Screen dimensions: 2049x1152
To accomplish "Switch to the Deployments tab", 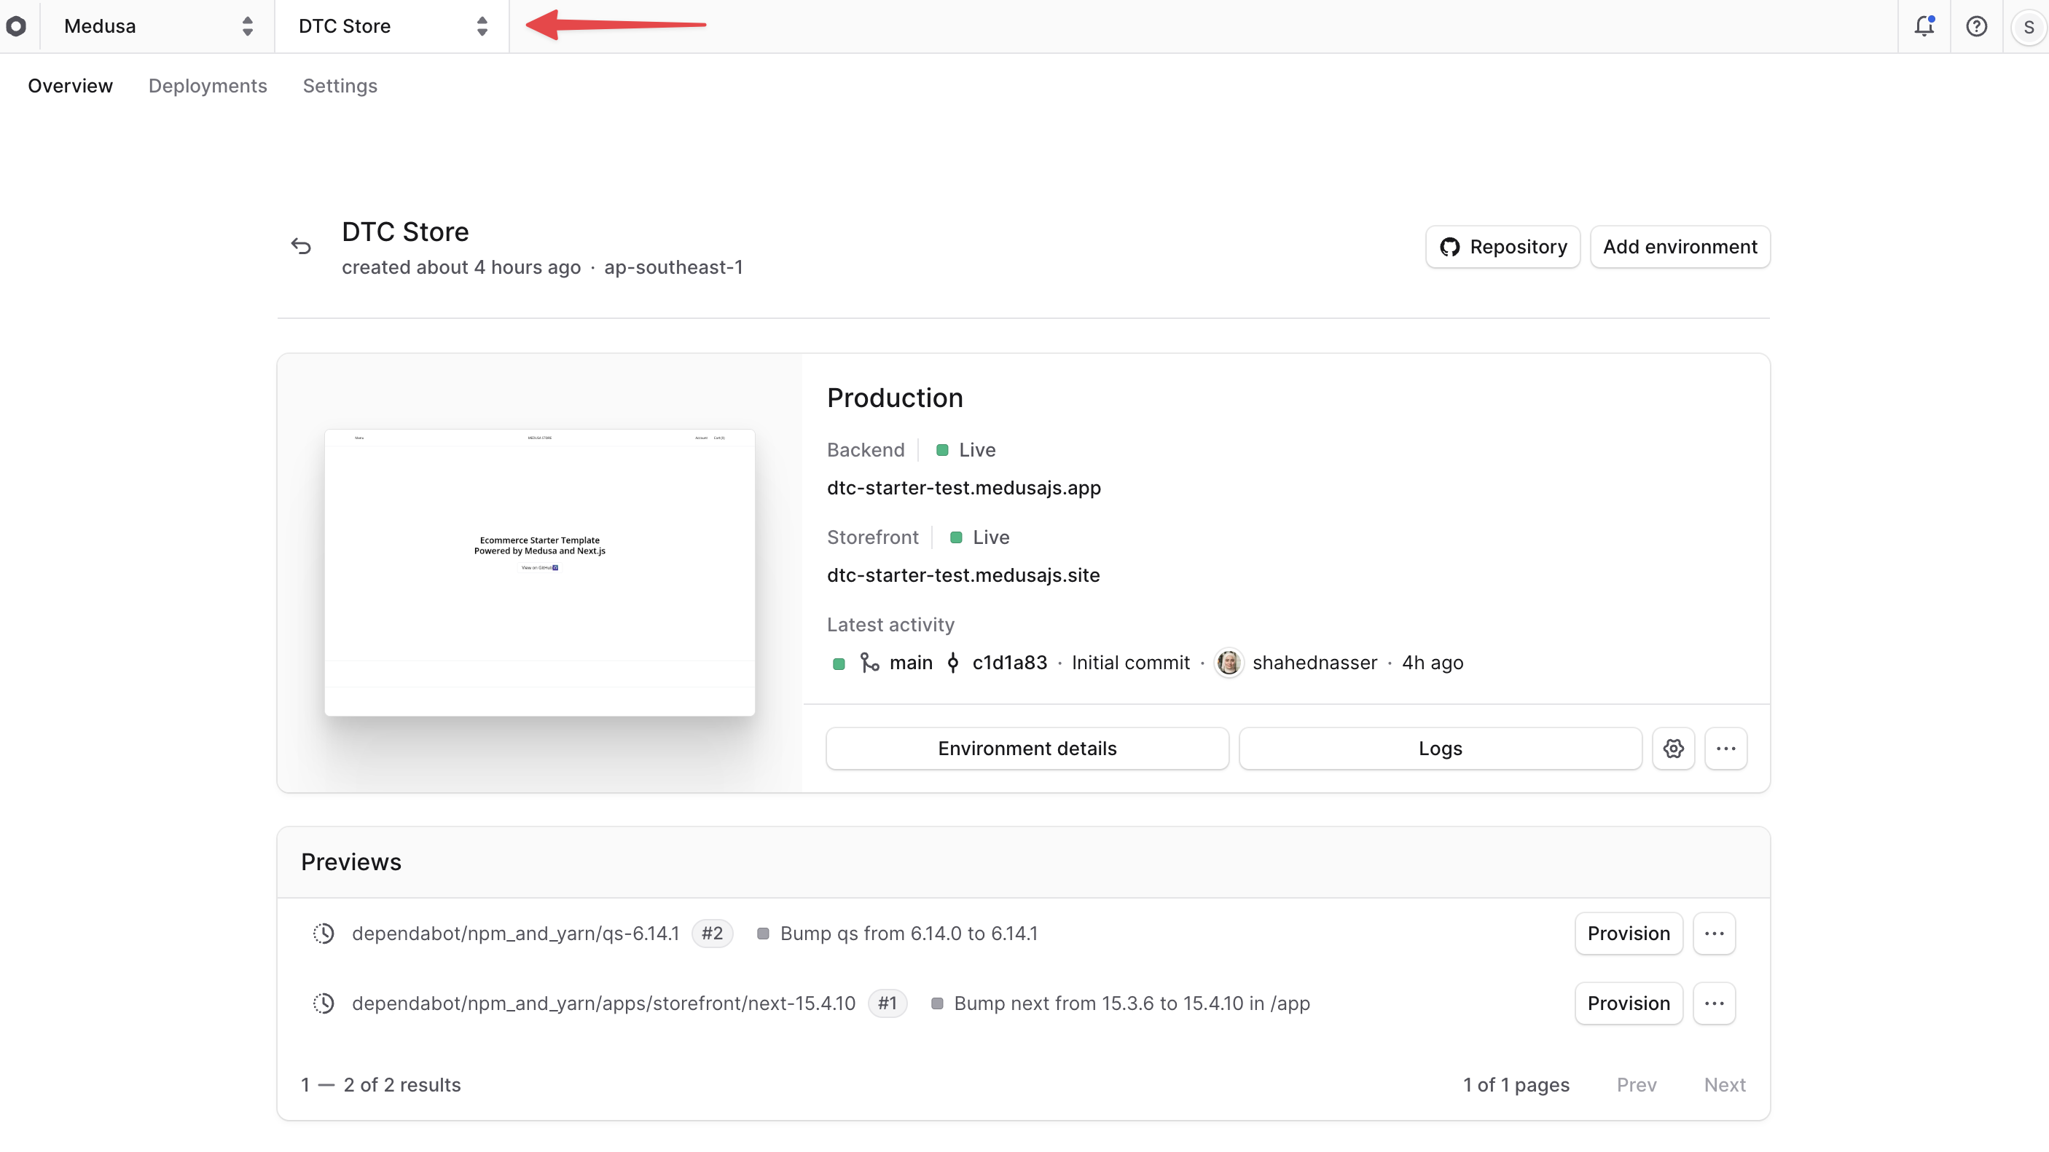I will [x=208, y=86].
